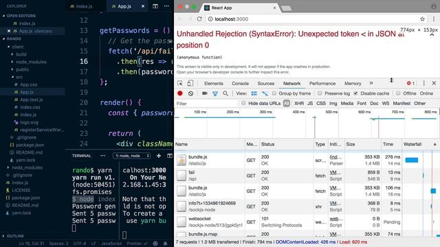Click the red error count indicator in DevTools
This screenshot has height=247, width=440.
tap(410, 83)
